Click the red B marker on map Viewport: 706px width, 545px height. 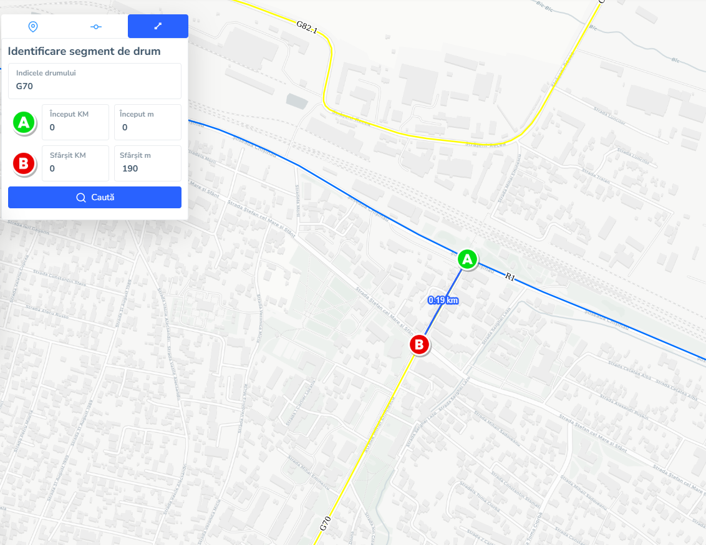[419, 345]
